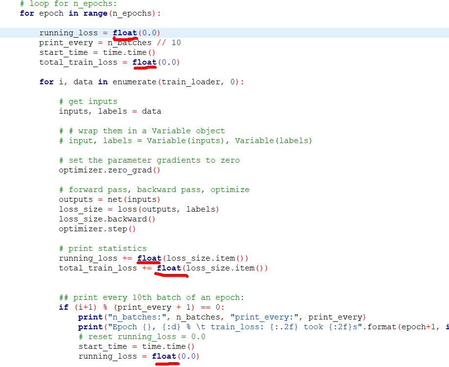Select the "total_train_loss = float(0.0)" line
Screen dimensions: 449x367
point(109,62)
